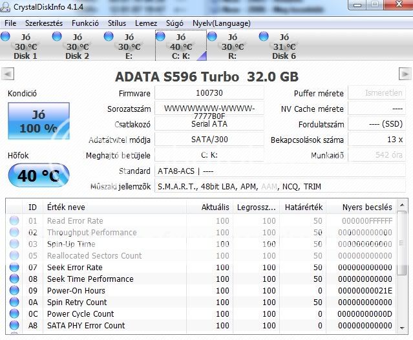Select the C: K: drive tab
Image resolution: width=413 pixels, height=340 pixels.
[180, 47]
